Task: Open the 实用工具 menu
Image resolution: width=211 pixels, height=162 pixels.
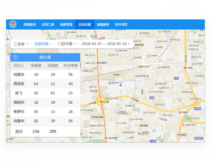Action: pos(48,25)
